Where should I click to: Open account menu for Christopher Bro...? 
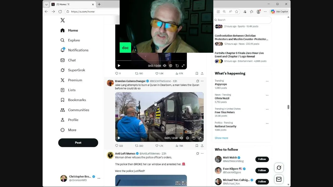click(99, 178)
